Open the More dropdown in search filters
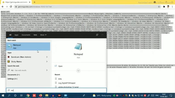 tap(43, 35)
